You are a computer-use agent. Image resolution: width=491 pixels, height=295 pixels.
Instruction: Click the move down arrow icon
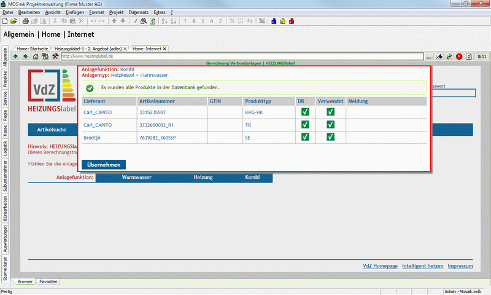[x=123, y=21]
